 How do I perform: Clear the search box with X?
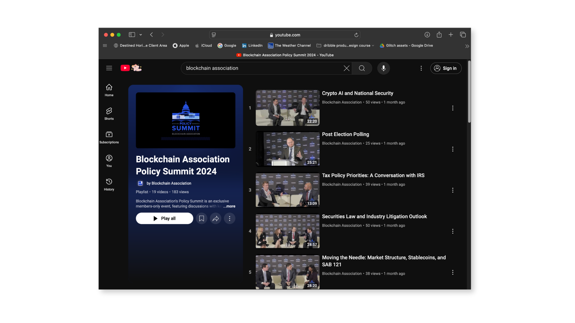click(x=346, y=68)
